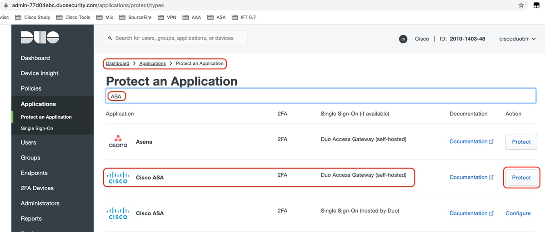Viewport: 545px width, 232px height.
Task: Open the SourceFire bookmarks folder
Action: pyautogui.click(x=135, y=17)
